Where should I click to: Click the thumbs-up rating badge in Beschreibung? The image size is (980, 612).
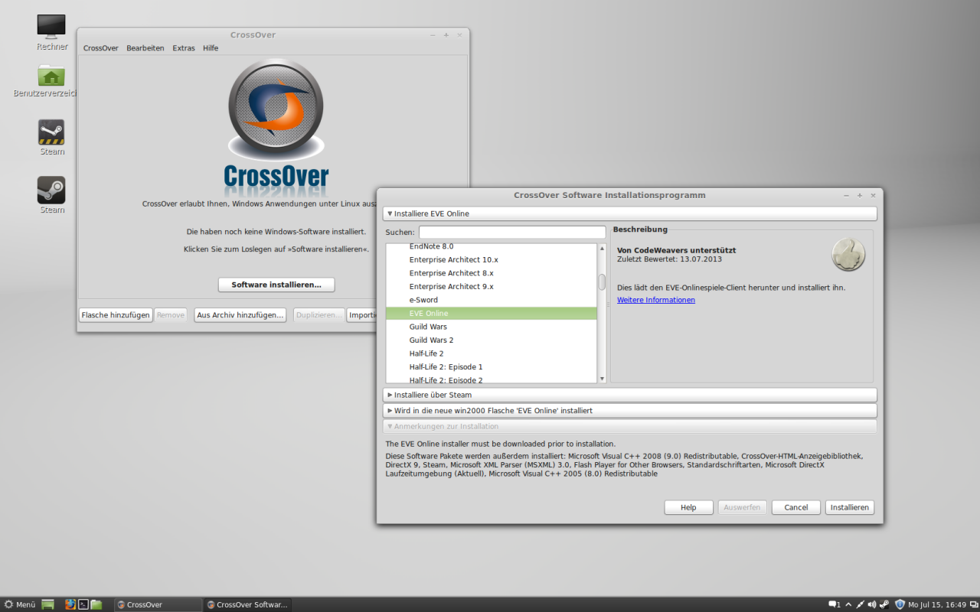point(848,255)
